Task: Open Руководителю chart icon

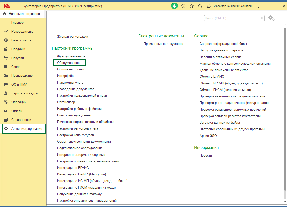Action: click(6, 31)
